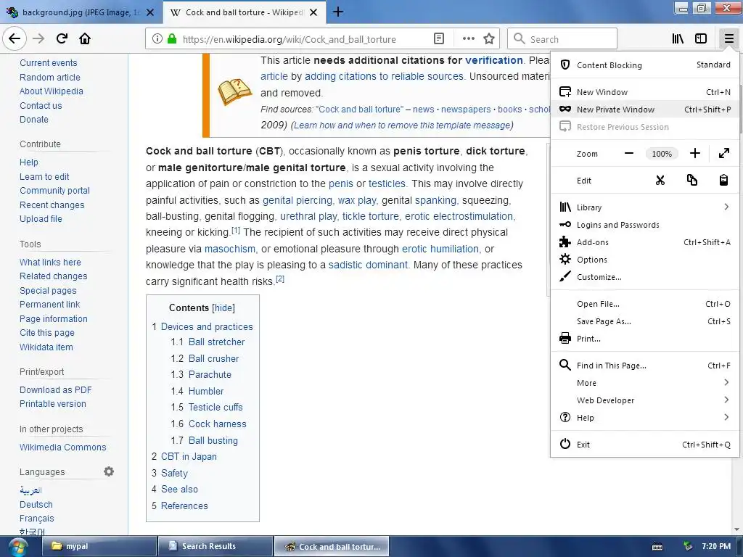The width and height of the screenshot is (743, 557).
Task: Click the taskbar clock showing 7:20 PM
Action: (x=716, y=546)
